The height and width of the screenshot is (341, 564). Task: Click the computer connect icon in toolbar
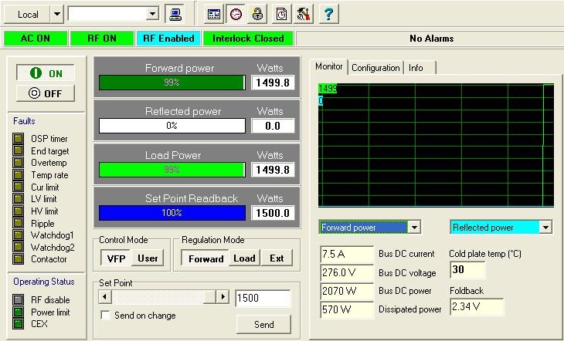point(176,14)
